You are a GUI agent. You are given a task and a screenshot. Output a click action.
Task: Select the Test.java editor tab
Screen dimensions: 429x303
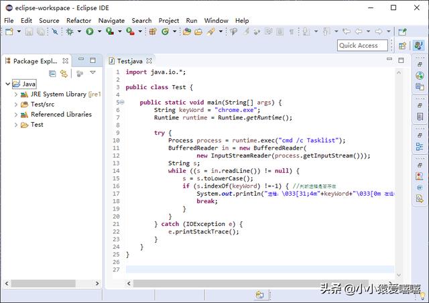(x=129, y=61)
